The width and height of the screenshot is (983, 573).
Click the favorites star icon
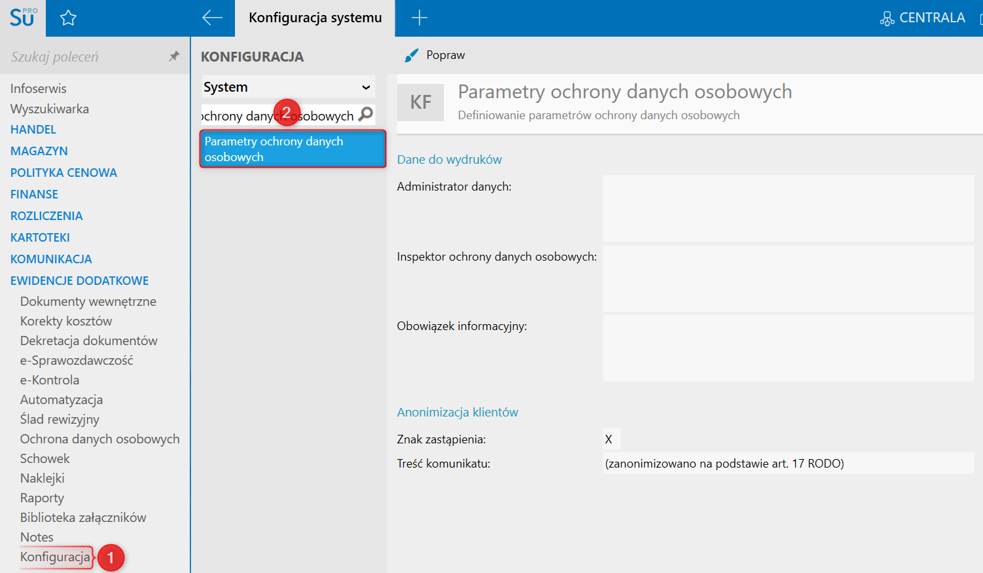pyautogui.click(x=68, y=18)
